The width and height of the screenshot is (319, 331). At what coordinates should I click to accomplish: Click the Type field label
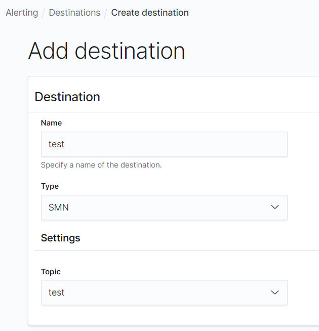click(x=50, y=186)
